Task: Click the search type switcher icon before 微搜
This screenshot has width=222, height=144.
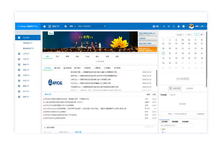Action: [66, 26]
